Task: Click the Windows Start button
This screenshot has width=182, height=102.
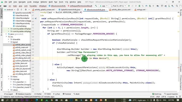Action: pos(2,100)
